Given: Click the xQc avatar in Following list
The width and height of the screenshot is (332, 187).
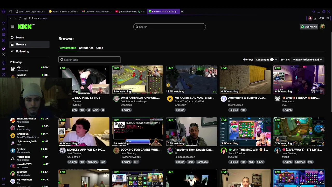Looking at the screenshot, I should (13, 69).
